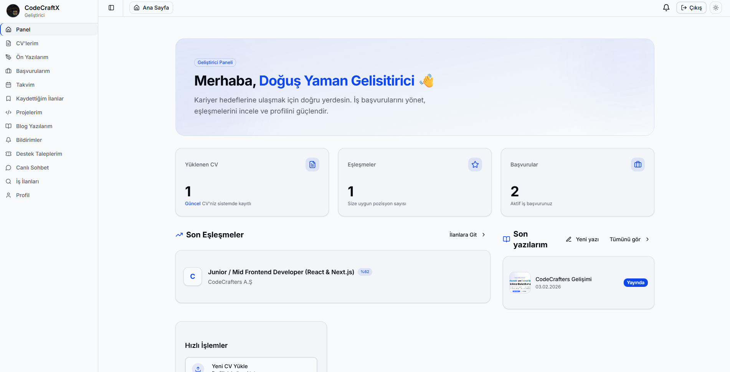
Task: Open the Junior / Mid Frontend Developer match
Action: 281,272
